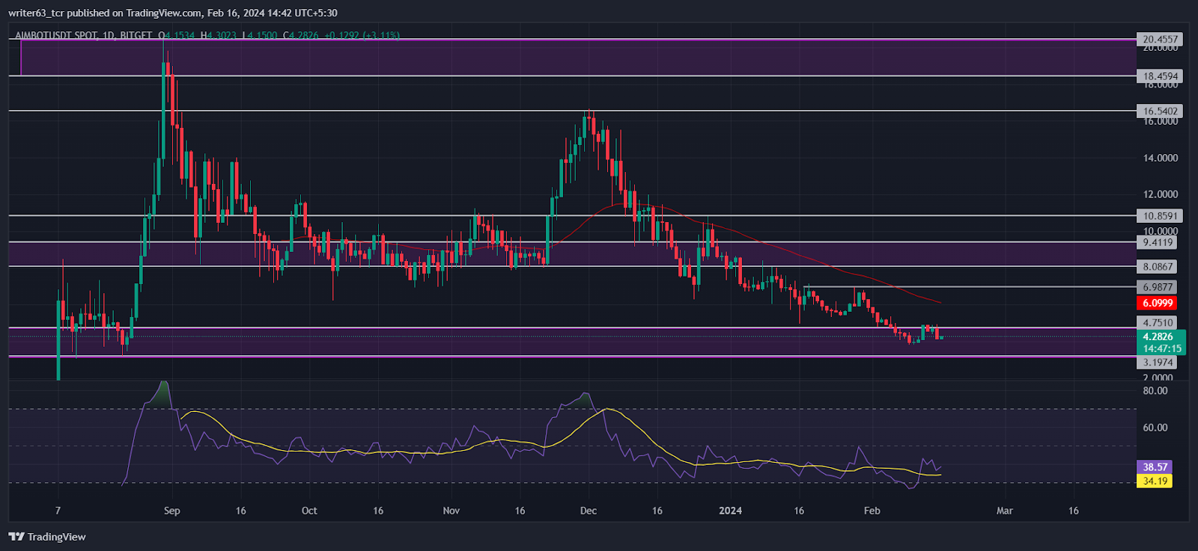Select the 20.4557 price level label
1198x551 pixels.
point(1160,39)
